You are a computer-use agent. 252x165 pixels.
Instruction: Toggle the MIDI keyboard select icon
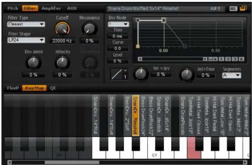tap(243, 8)
